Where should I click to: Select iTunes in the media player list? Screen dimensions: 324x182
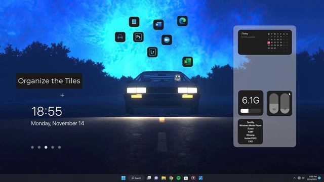(251, 128)
